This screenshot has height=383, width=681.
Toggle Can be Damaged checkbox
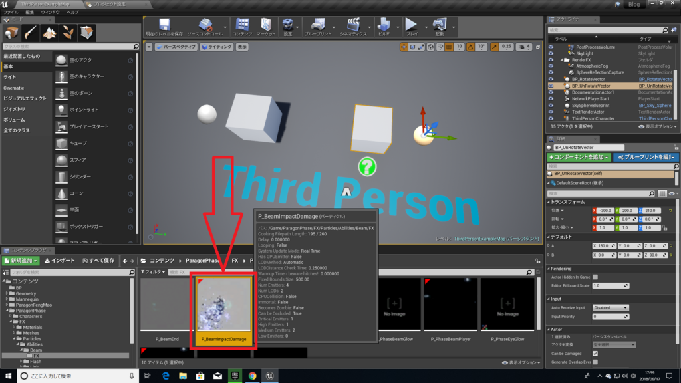pos(595,354)
